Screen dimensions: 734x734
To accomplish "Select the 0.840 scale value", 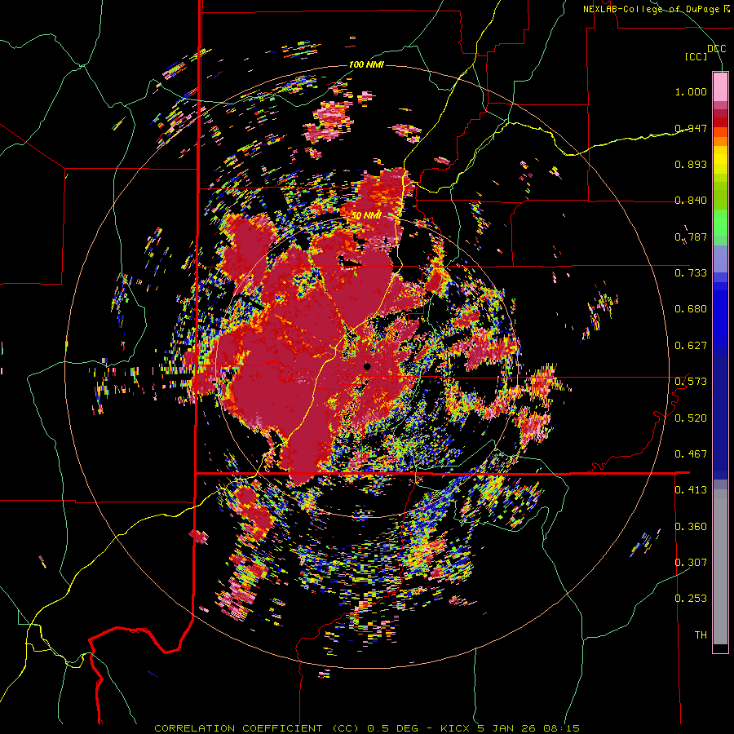I will click(691, 201).
